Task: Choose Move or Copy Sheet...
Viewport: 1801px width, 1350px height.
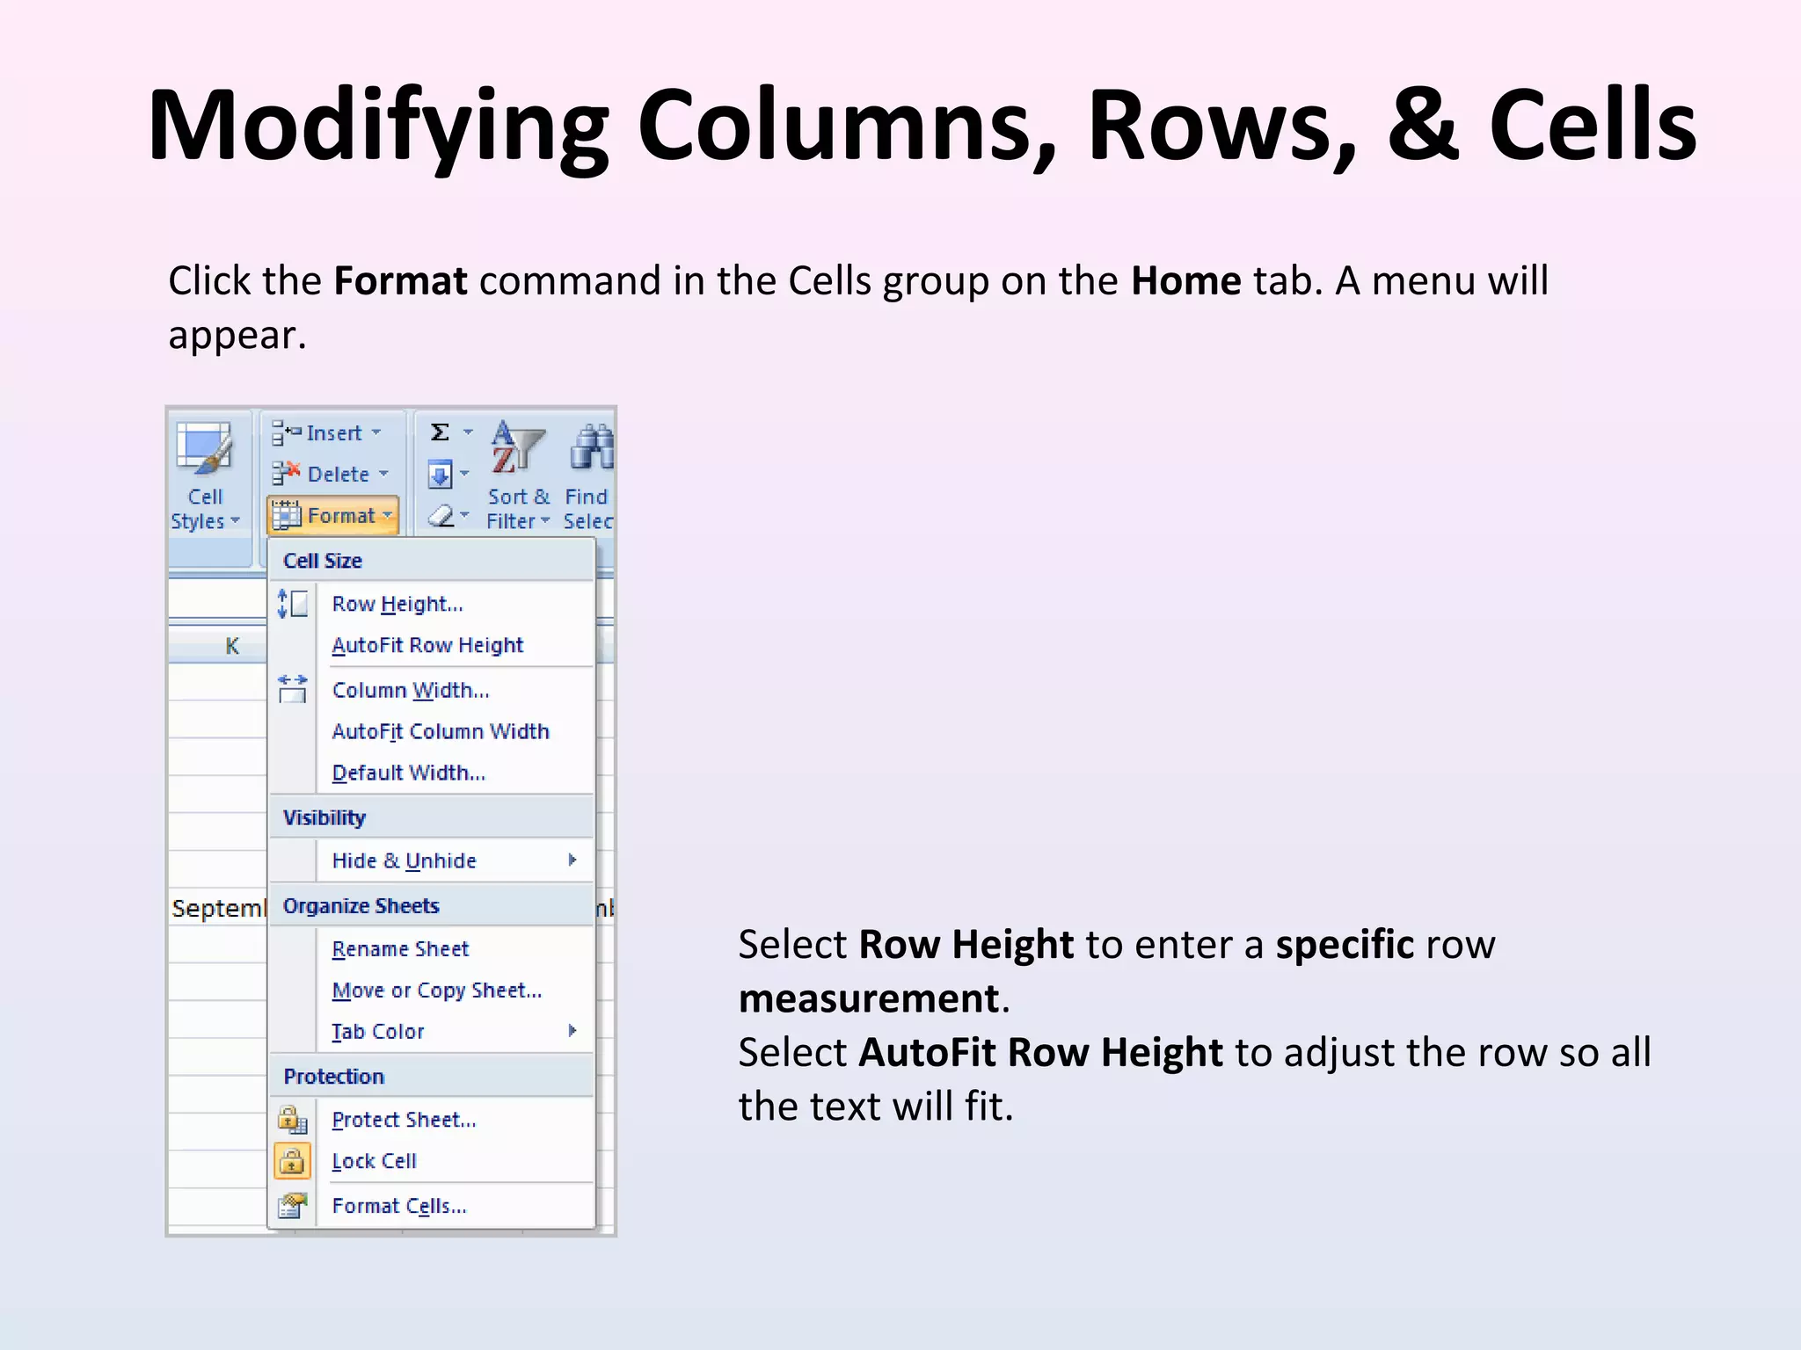Action: (x=432, y=990)
